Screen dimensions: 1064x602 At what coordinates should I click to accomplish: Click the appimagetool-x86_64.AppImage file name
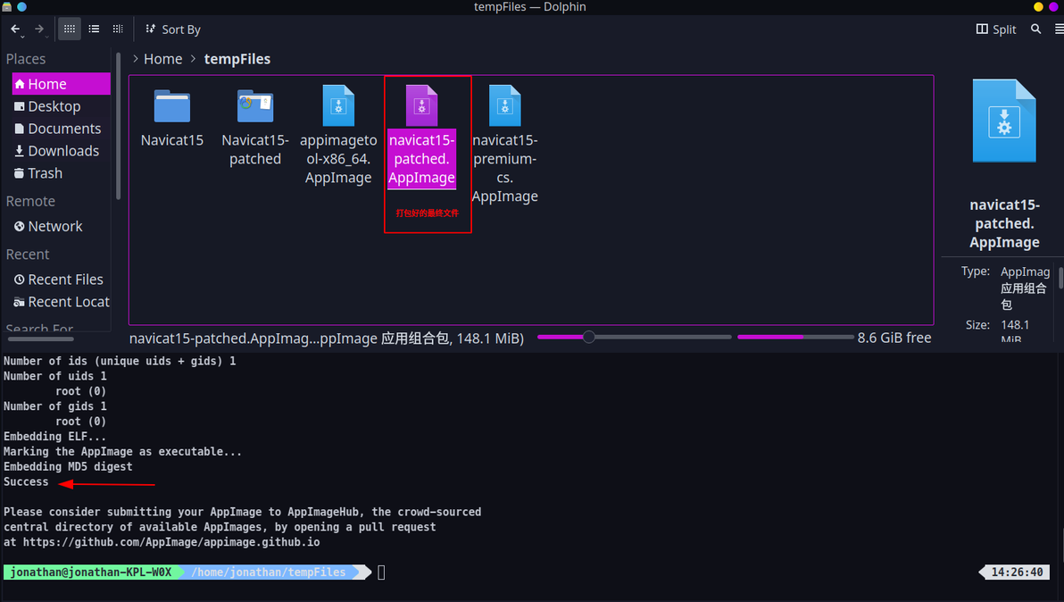[338, 159]
